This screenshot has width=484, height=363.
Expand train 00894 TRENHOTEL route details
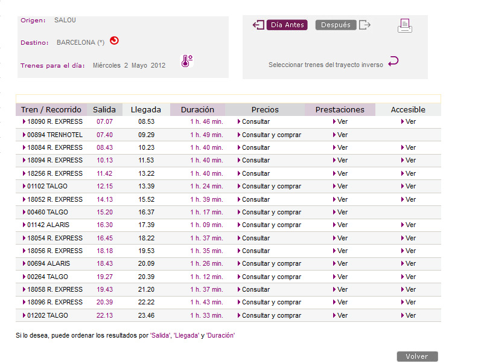tap(54, 135)
